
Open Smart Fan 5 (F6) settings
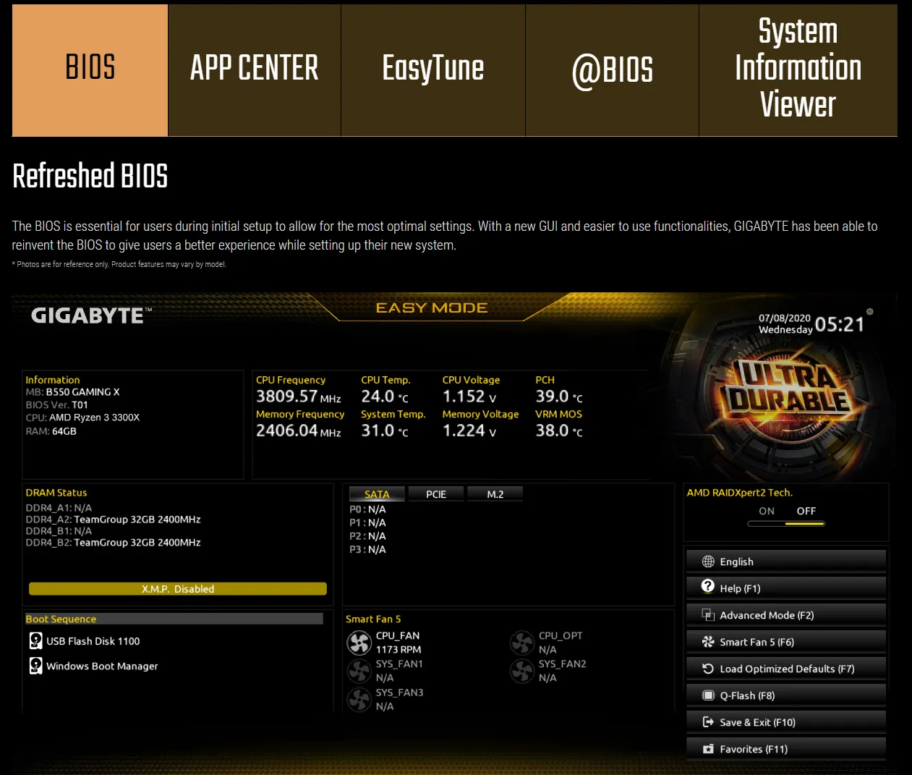(786, 642)
